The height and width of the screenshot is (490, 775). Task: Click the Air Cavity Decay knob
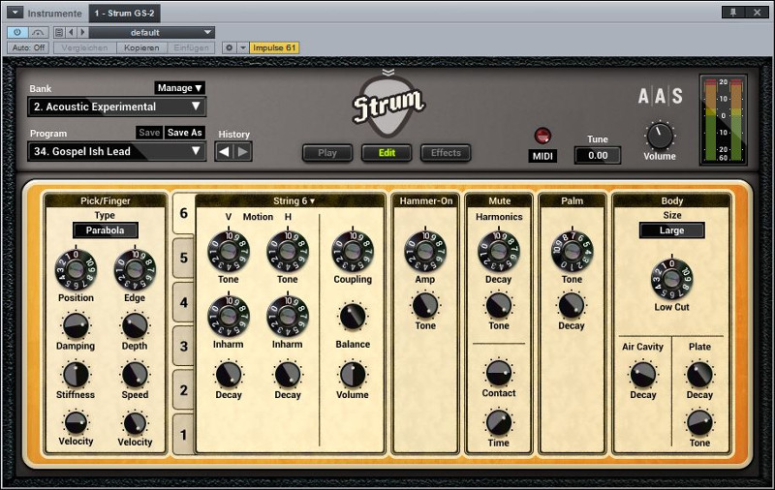643,375
